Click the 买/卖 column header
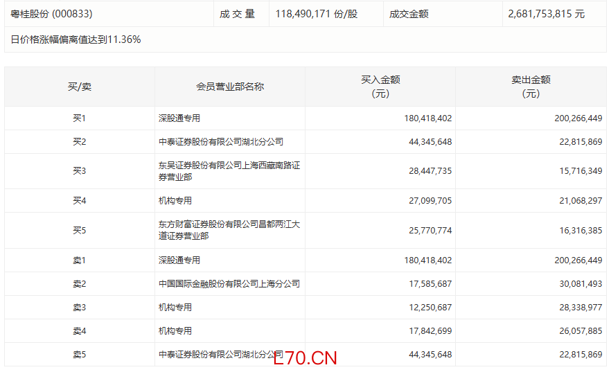Screen dimensions: 611x372 coord(80,87)
